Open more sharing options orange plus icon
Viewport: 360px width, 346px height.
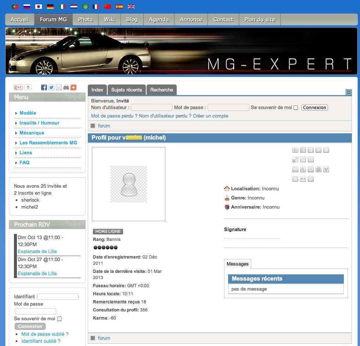(73, 87)
